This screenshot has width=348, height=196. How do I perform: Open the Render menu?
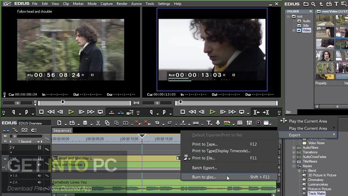pyautogui.click(x=122, y=4)
